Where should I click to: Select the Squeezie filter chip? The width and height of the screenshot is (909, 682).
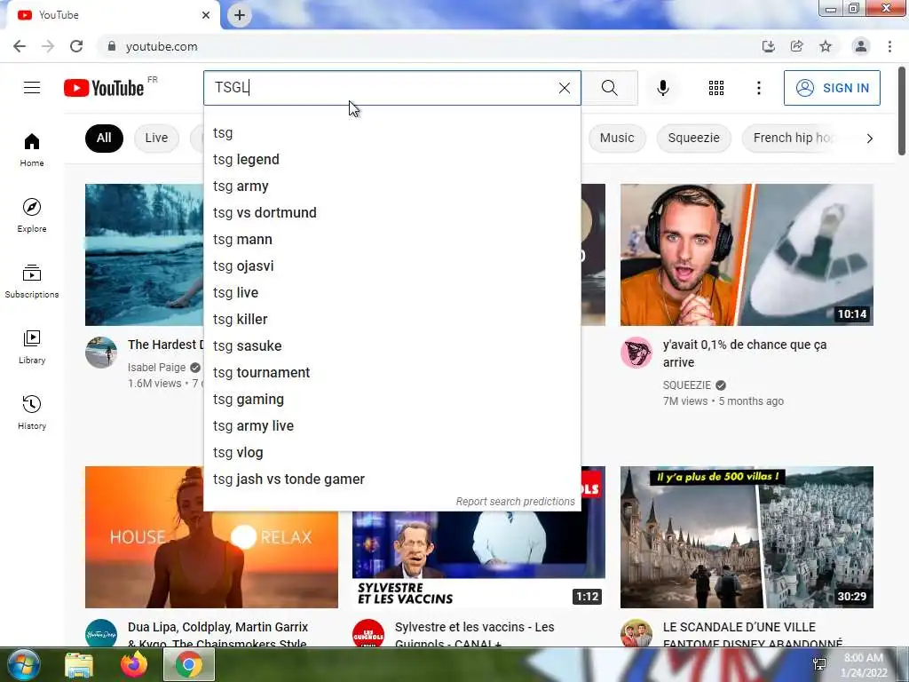click(693, 138)
